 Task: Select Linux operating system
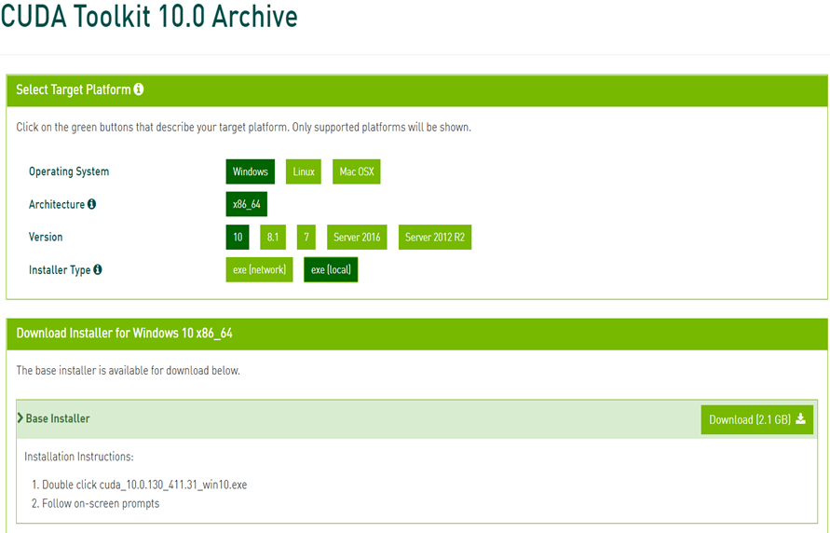point(304,171)
